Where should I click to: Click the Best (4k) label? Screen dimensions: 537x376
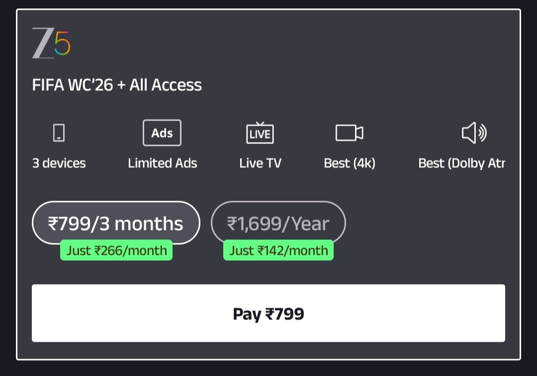[x=350, y=163]
